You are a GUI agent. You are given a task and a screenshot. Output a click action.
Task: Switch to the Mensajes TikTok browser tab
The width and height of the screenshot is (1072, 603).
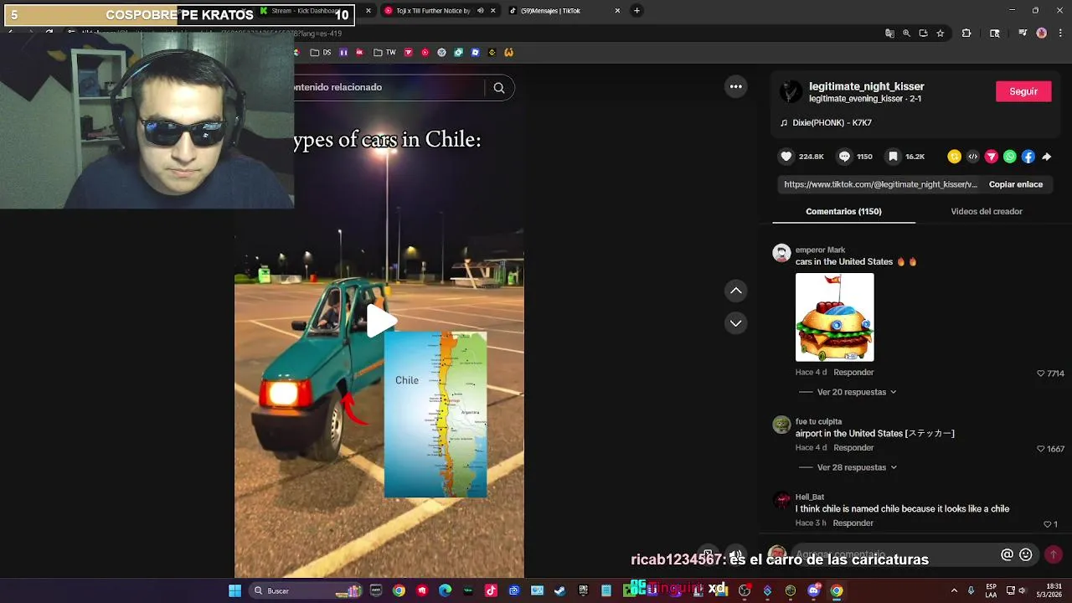coord(565,11)
